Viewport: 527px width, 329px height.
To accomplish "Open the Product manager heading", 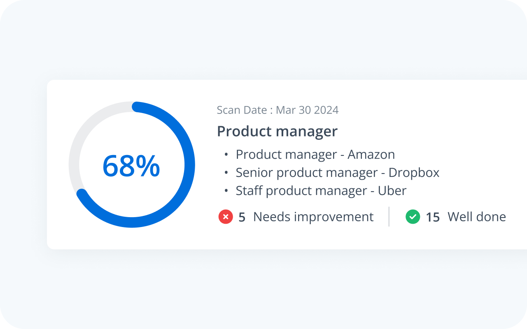I will point(277,132).
